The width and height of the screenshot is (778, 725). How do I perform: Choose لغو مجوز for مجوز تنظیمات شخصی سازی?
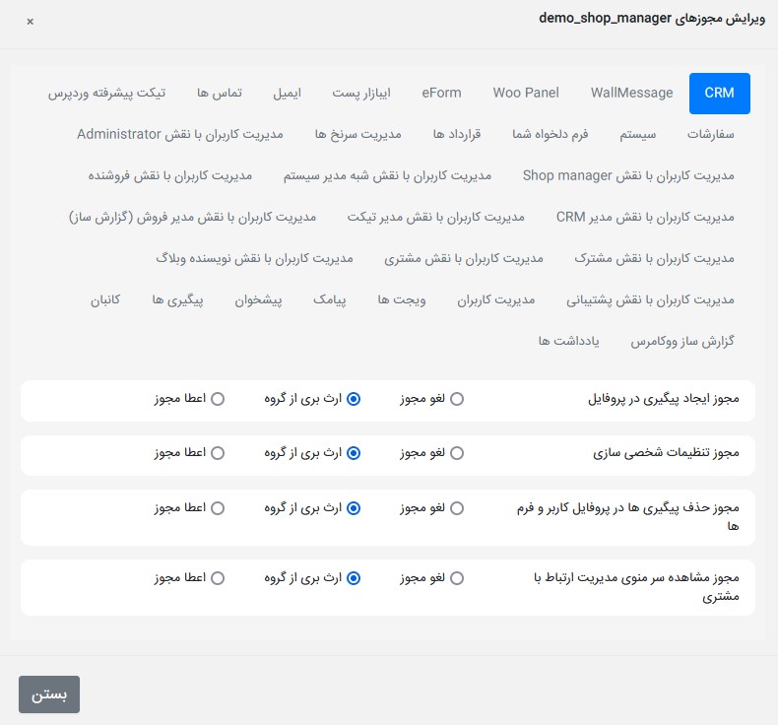point(457,453)
